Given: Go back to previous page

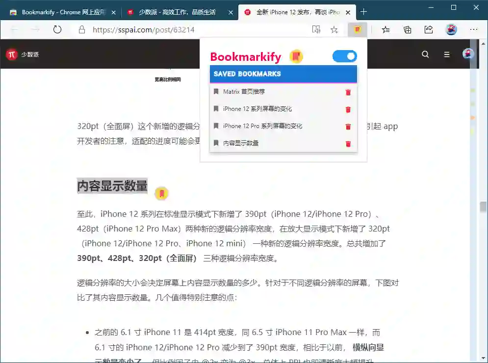Looking at the screenshot, I should (x=15, y=29).
